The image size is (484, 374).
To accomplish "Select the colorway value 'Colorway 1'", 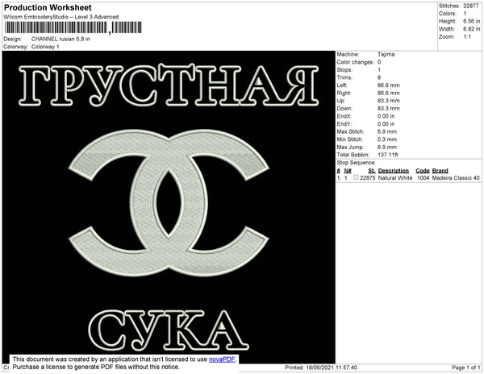I will 45,47.
